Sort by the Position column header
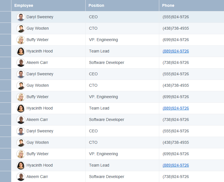The width and height of the screenshot is (224, 182). [122, 5]
